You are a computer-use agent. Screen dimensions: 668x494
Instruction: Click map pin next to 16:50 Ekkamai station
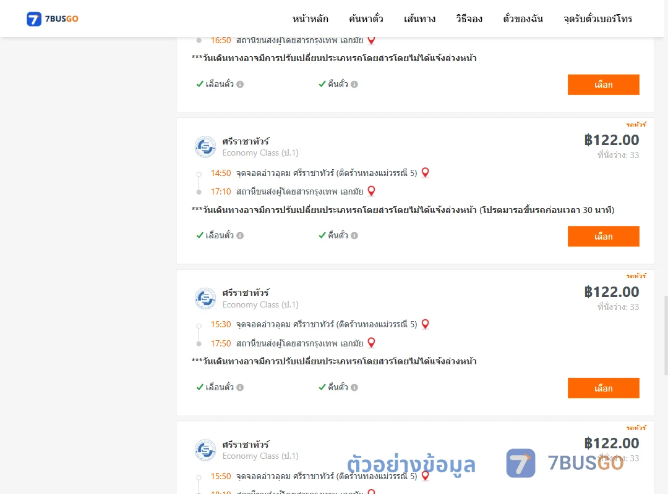tap(372, 40)
